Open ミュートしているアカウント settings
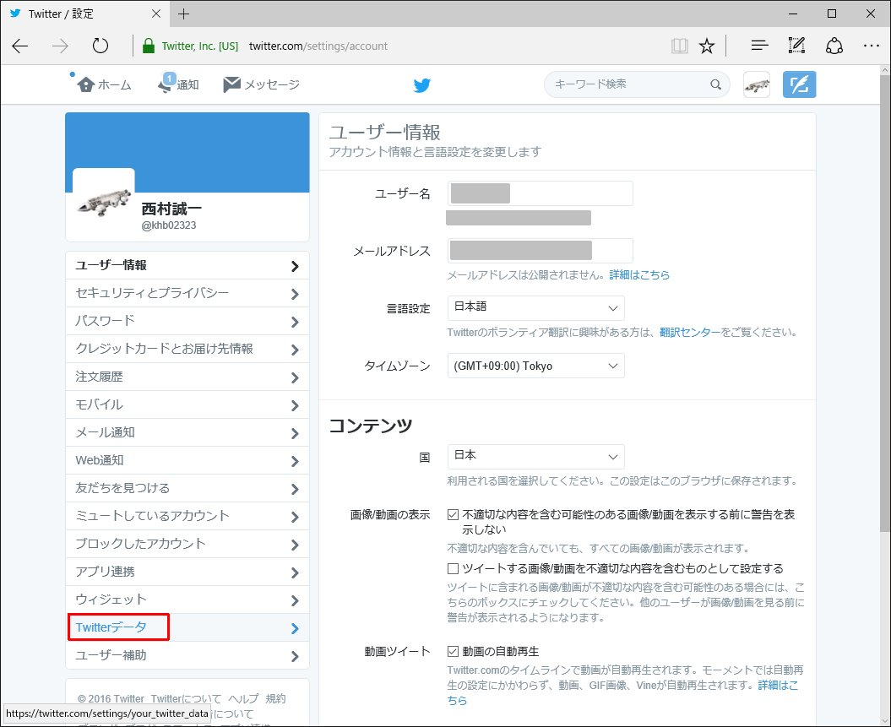891x727 pixels. [187, 516]
